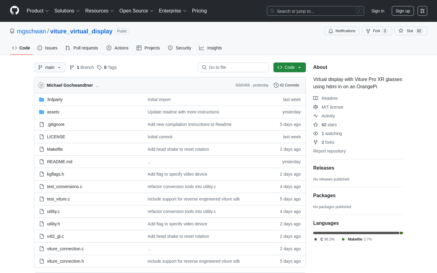437x273 pixels.
Task: Expand the Enterprise menu
Action: point(173,11)
